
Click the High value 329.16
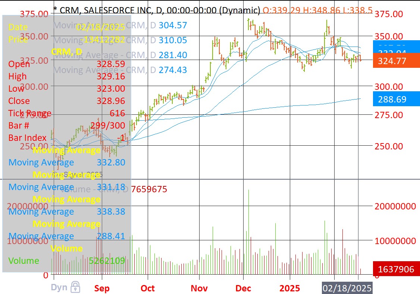[111, 76]
